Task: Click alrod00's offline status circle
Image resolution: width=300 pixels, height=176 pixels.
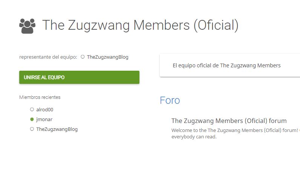Action: [32, 109]
